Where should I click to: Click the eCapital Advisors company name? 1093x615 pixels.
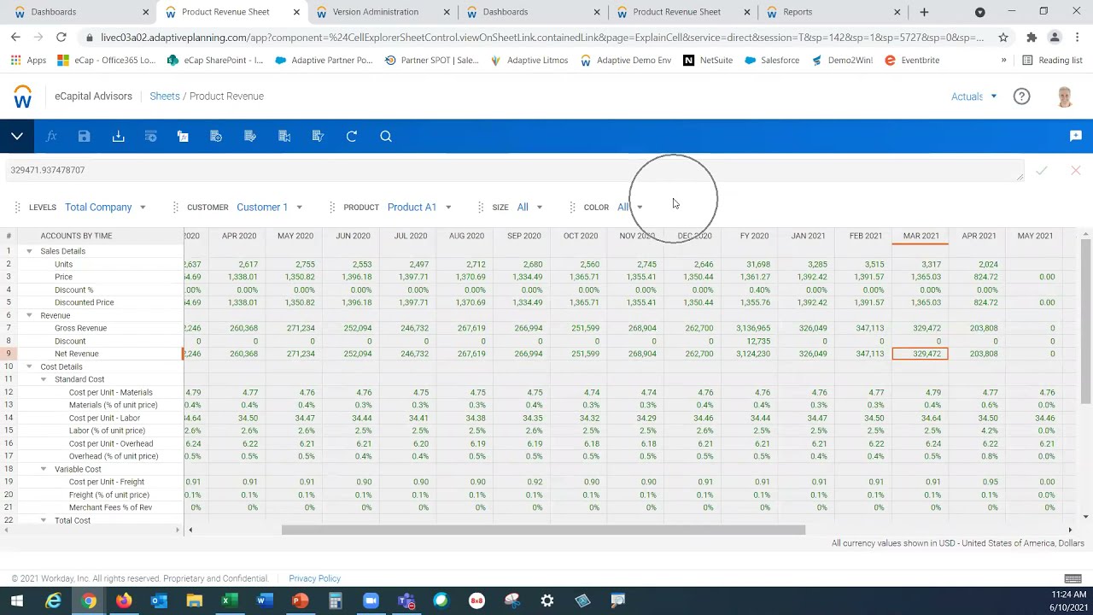(93, 97)
